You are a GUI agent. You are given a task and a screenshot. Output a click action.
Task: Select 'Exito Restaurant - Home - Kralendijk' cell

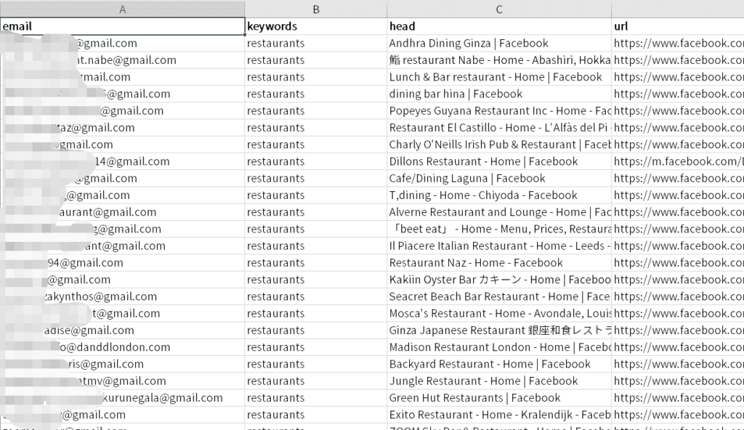click(499, 415)
